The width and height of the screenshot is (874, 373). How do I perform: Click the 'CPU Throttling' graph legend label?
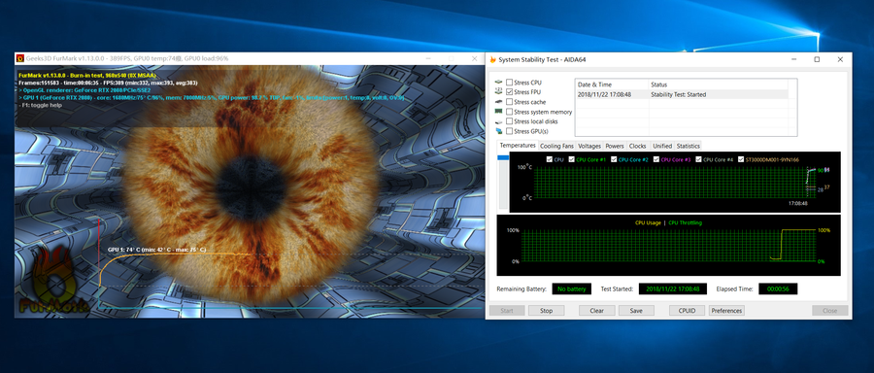click(x=685, y=223)
